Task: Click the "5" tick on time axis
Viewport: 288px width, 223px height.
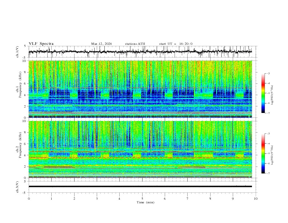Action: (142, 199)
